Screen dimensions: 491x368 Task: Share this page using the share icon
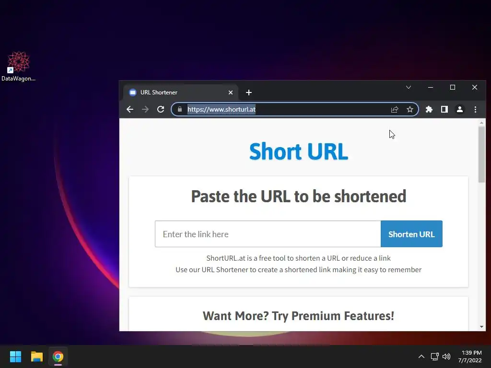(395, 109)
